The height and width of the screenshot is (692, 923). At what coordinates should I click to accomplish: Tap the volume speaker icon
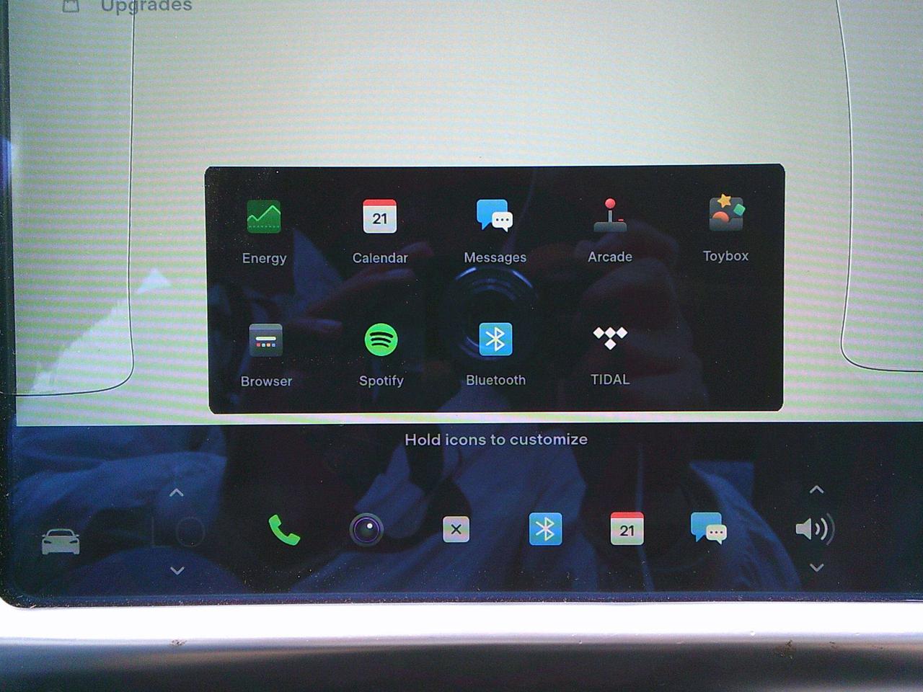click(x=815, y=529)
